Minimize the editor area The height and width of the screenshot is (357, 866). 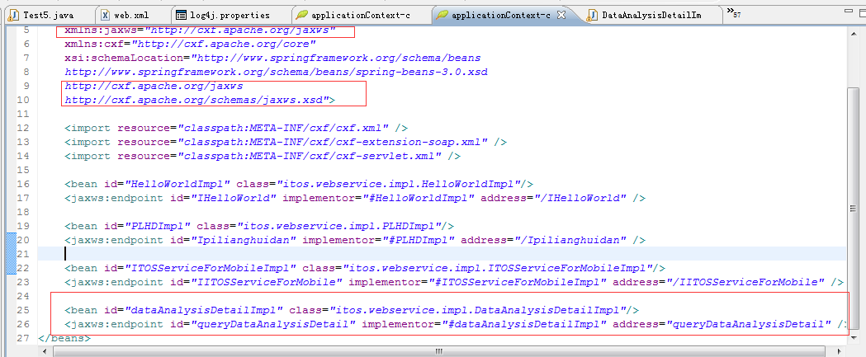[848, 11]
